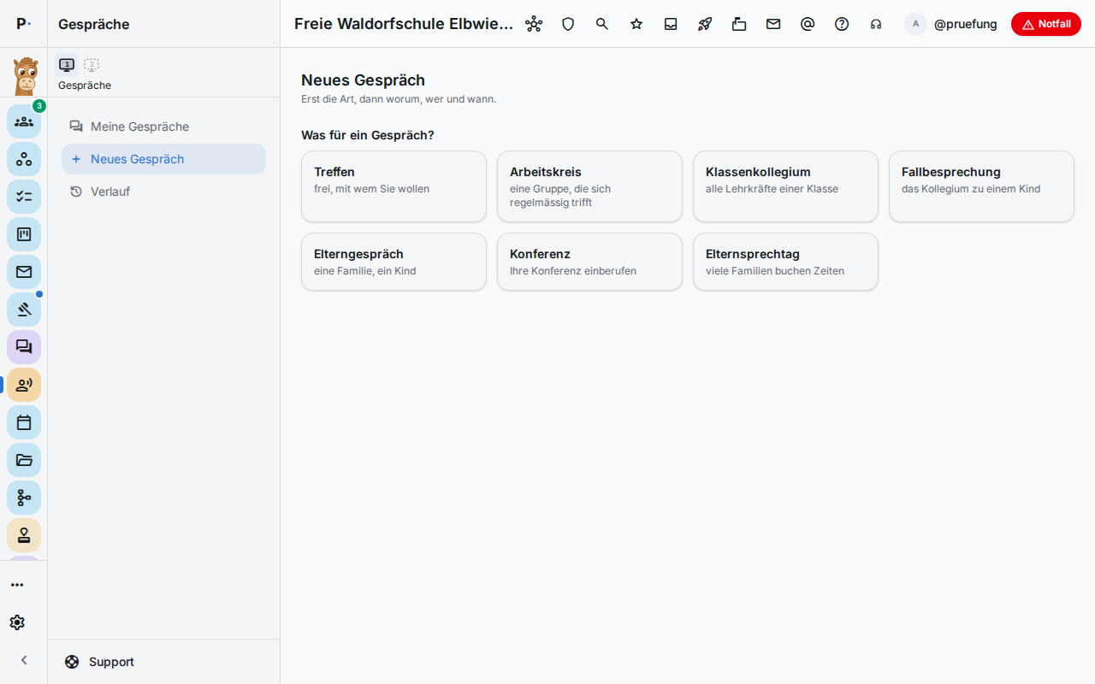Screen dimensions: 1095x684
Task: Switch to the dashed screen 2 tab
Action: [92, 65]
